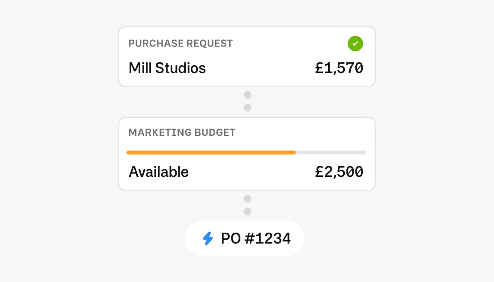Viewport: 494px width, 282px height.
Task: Click the gray unfilled part of budget bar
Action: click(331, 153)
